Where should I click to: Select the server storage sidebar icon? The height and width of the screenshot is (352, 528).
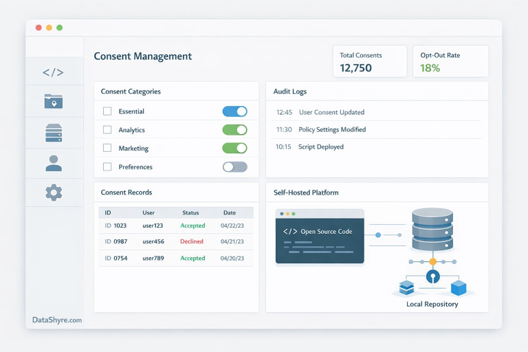coord(54,133)
